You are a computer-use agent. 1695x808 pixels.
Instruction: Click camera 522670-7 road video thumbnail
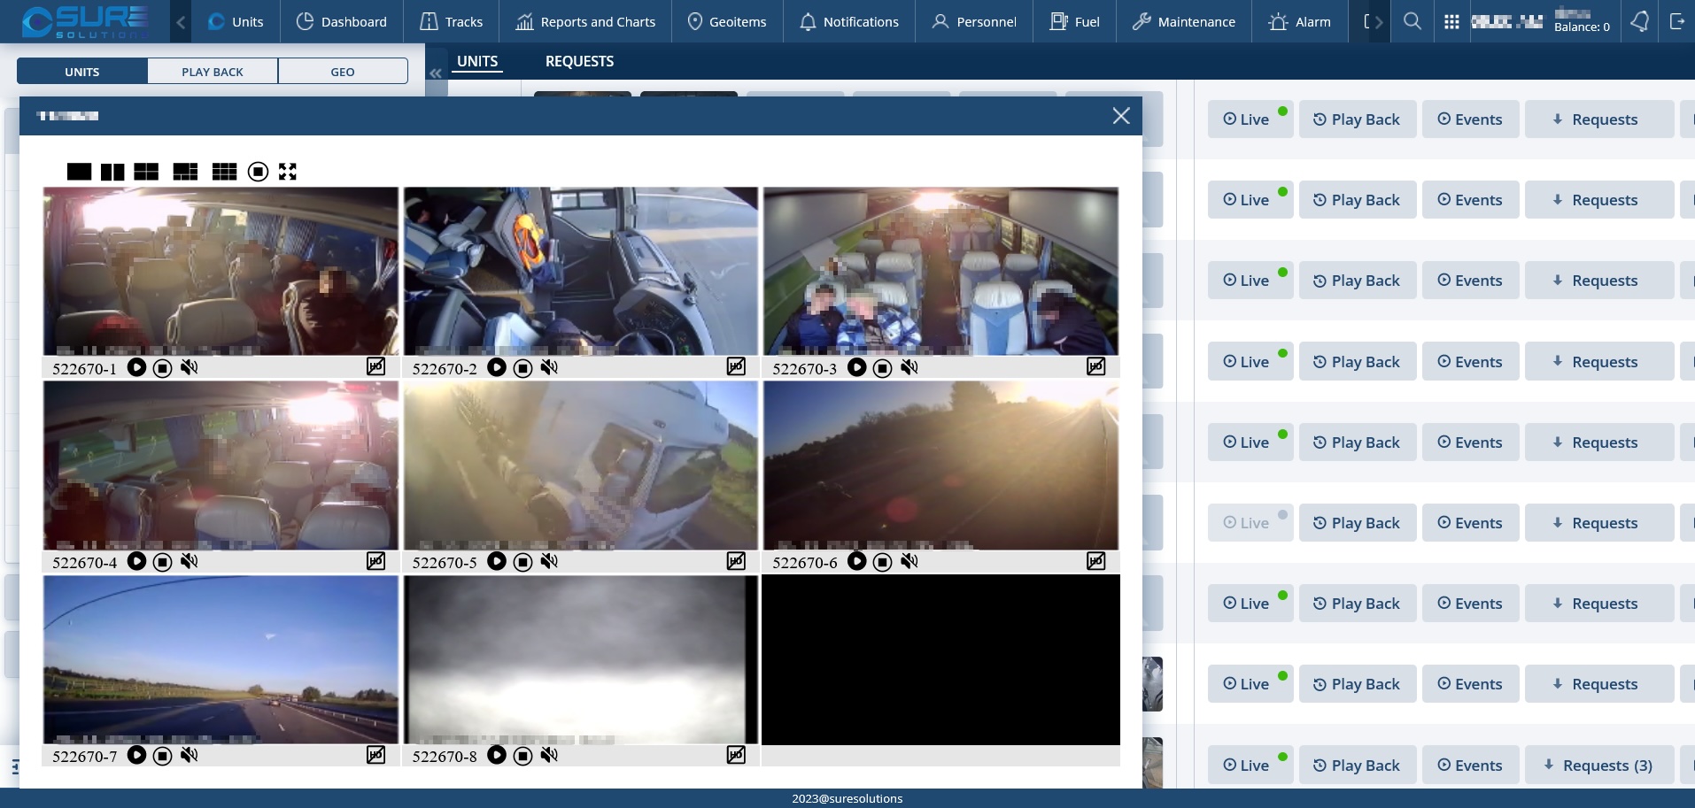tap(221, 659)
